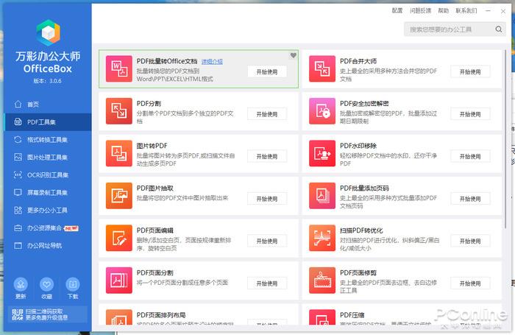The width and height of the screenshot is (515, 335).
Task: Toggle favorite heart on PDF批量转Office文档 card
Action: [294, 55]
